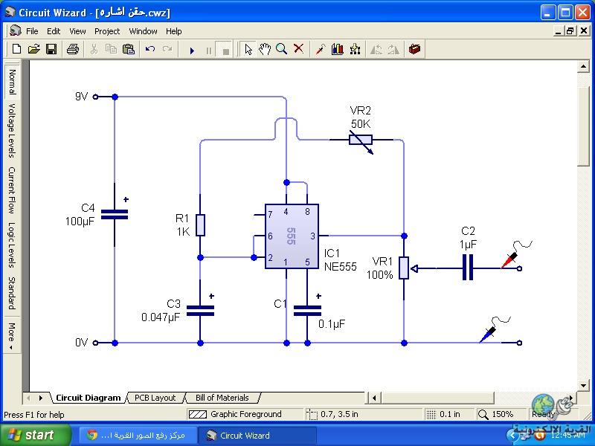Select the C1 0.1µF capacitor
Screen dimensions: 595x446
coord(307,311)
